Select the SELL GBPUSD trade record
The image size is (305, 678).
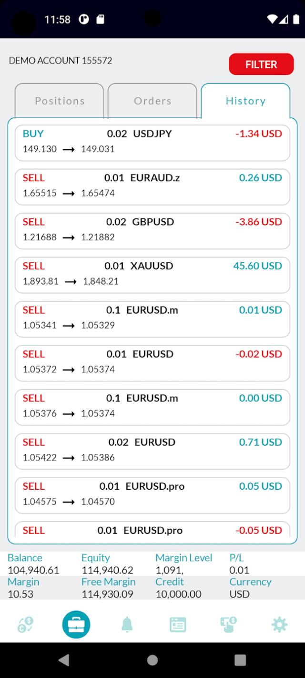152,231
